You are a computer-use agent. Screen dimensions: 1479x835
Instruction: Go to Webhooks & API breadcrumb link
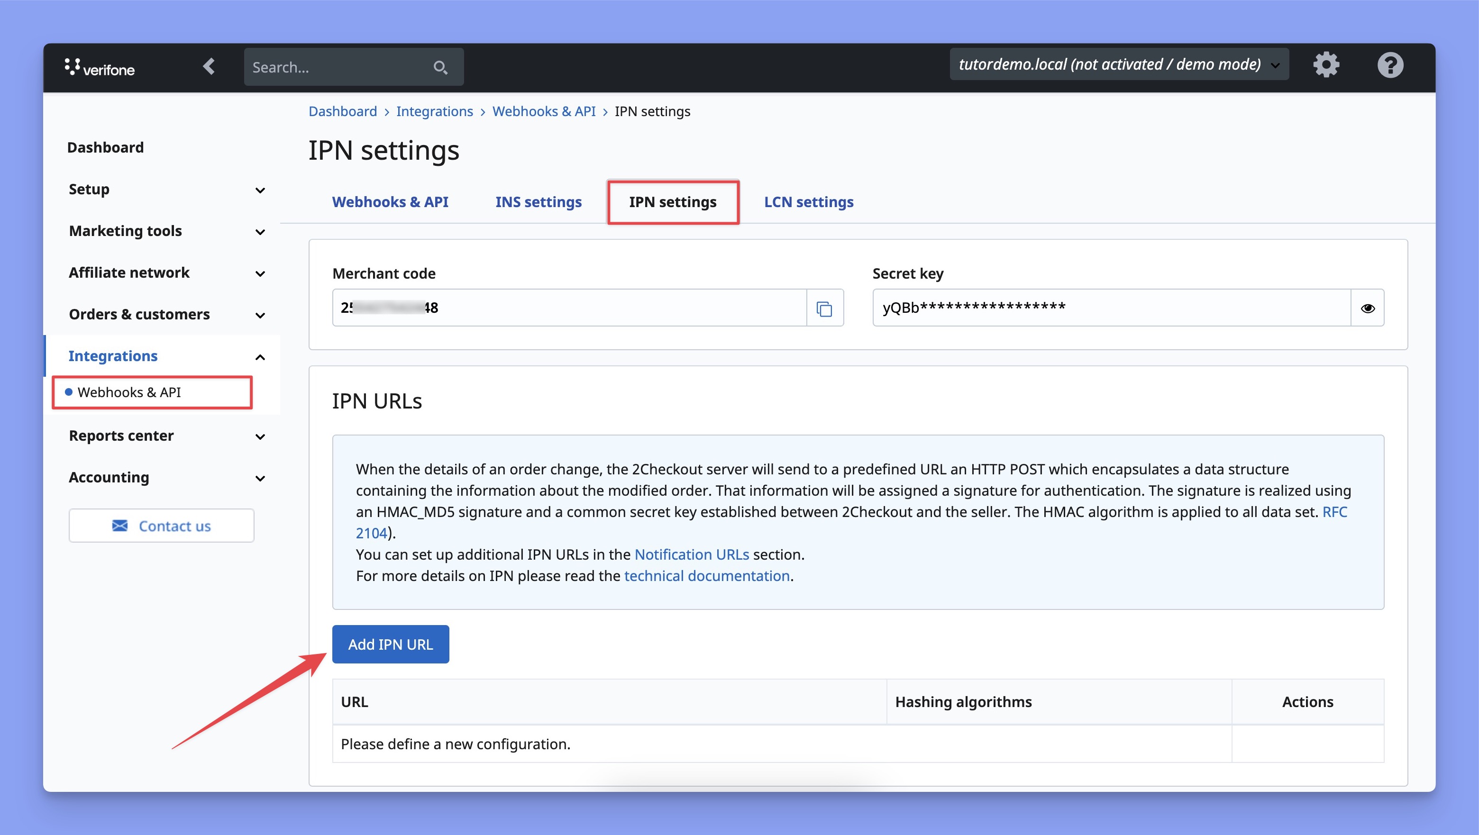point(544,111)
